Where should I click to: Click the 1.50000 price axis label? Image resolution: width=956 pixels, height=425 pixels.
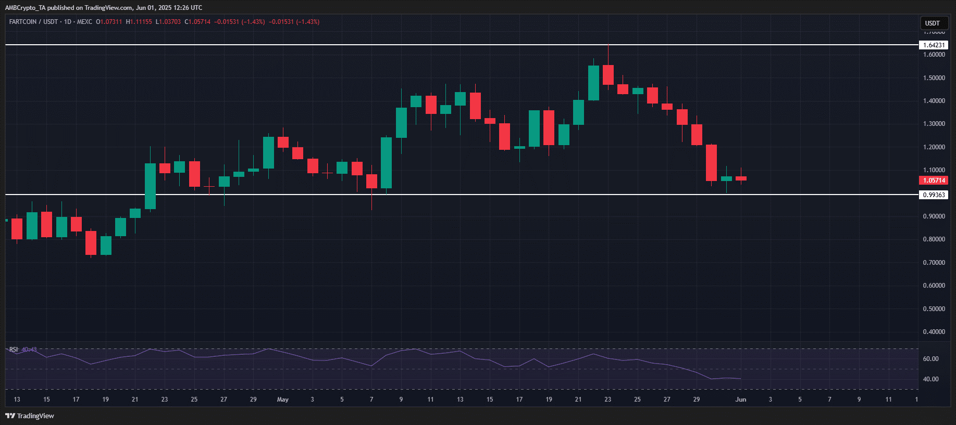[x=934, y=78]
